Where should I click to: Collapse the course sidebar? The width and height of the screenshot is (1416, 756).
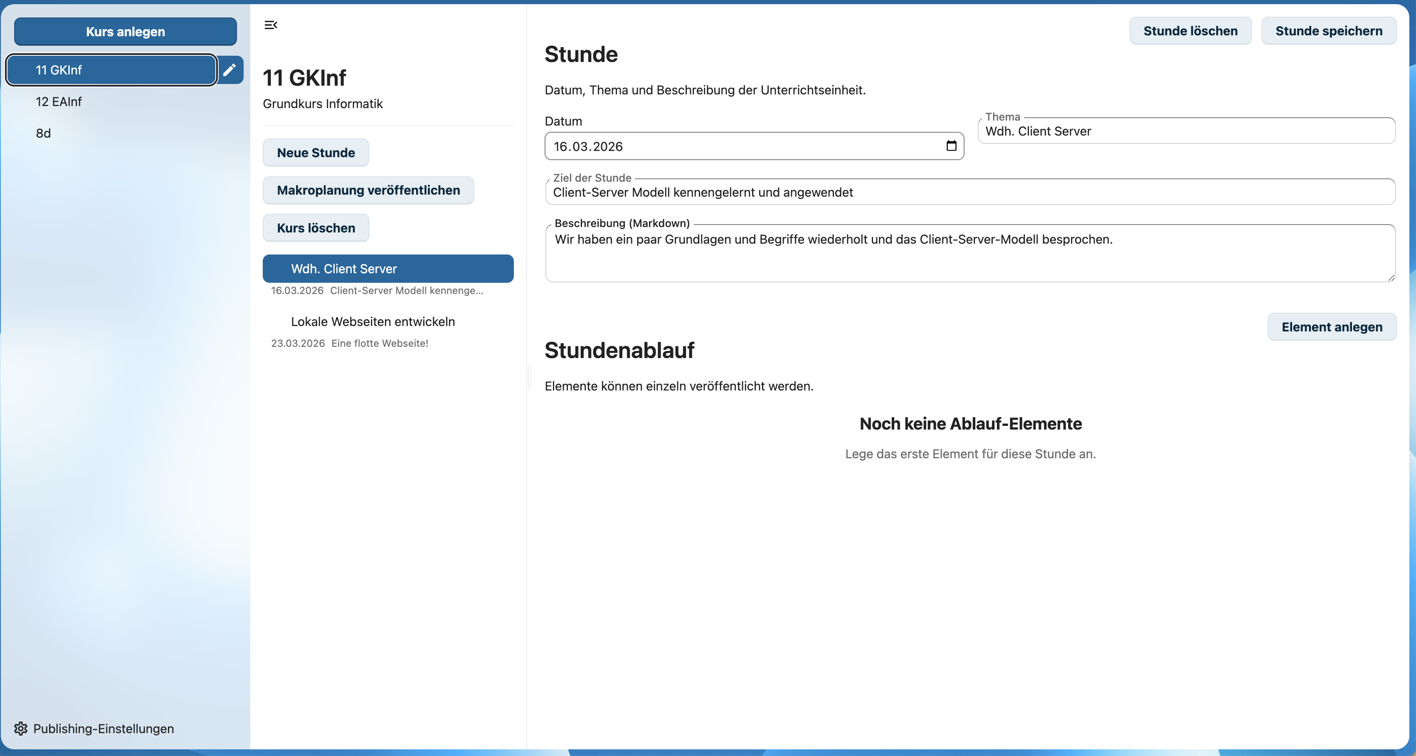(271, 25)
